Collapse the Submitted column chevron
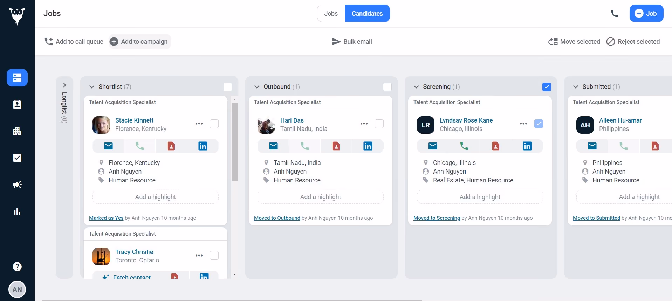Image resolution: width=672 pixels, height=301 pixels. click(x=576, y=87)
